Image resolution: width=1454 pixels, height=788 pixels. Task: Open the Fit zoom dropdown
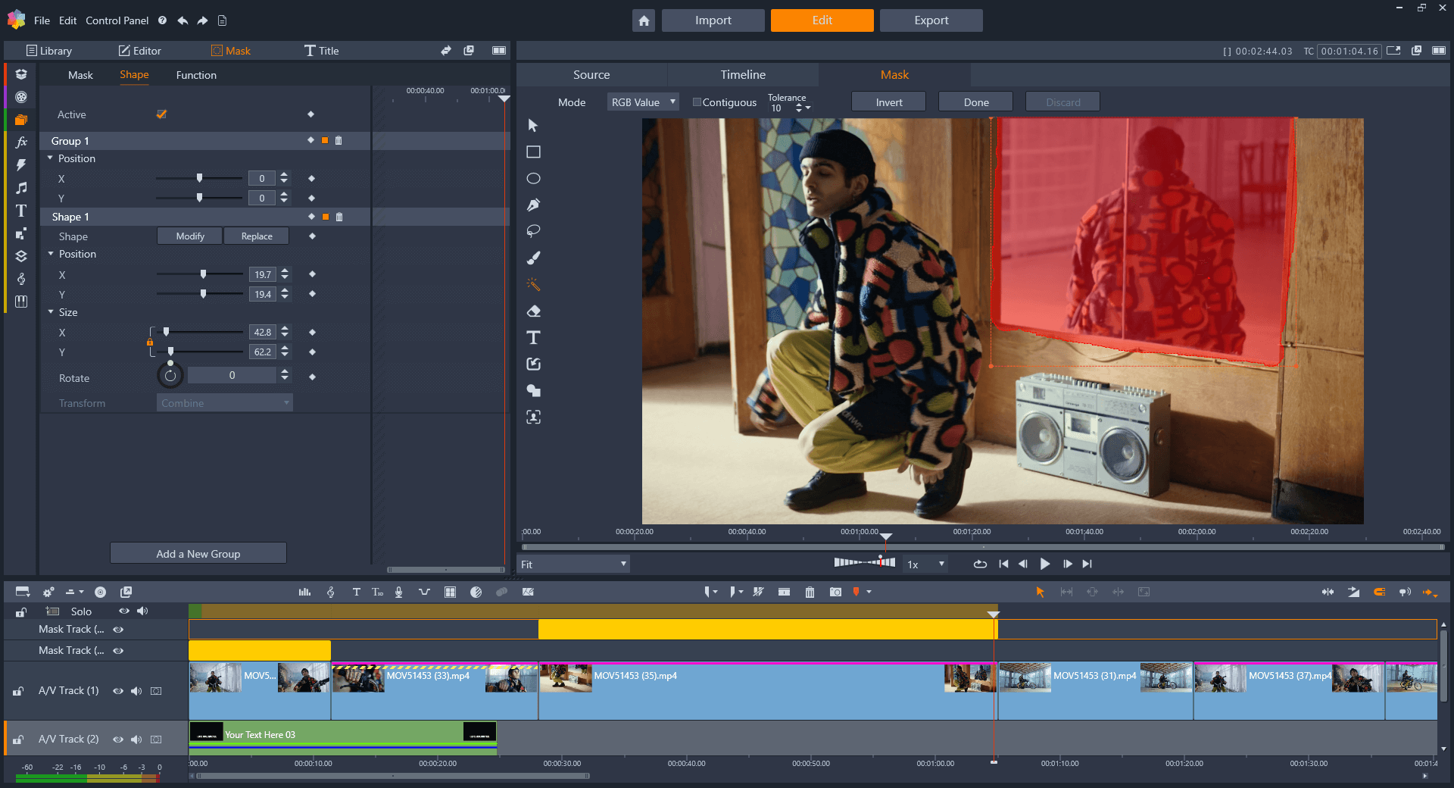click(x=573, y=564)
